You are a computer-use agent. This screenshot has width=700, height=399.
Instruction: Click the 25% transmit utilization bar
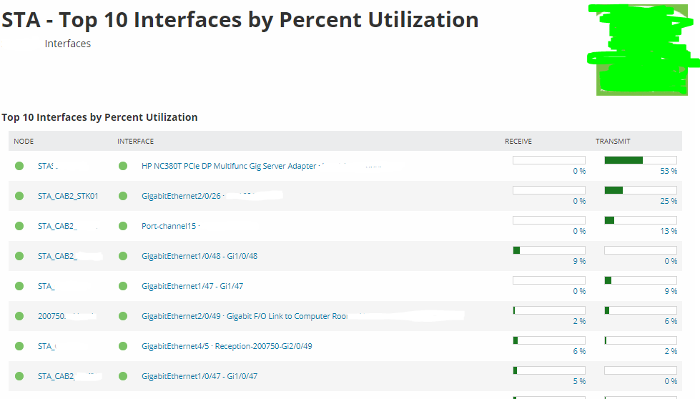pyautogui.click(x=640, y=190)
